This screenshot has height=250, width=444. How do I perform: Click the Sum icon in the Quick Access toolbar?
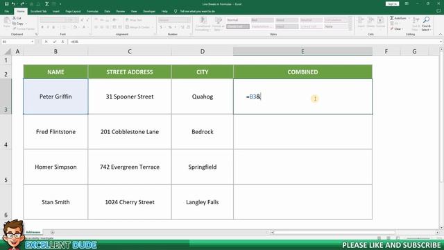pos(47,4)
